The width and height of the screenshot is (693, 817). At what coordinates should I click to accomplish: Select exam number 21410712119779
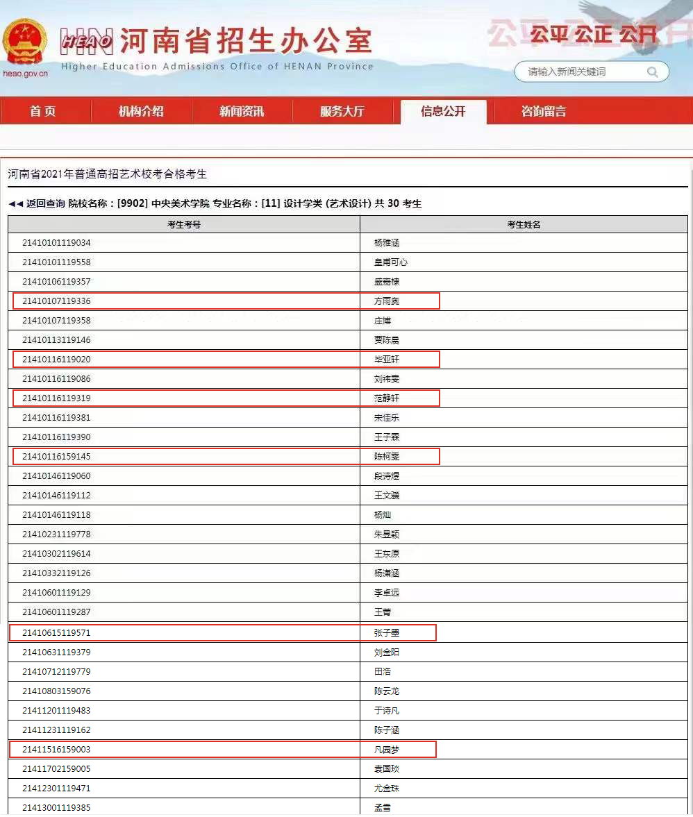[56, 672]
